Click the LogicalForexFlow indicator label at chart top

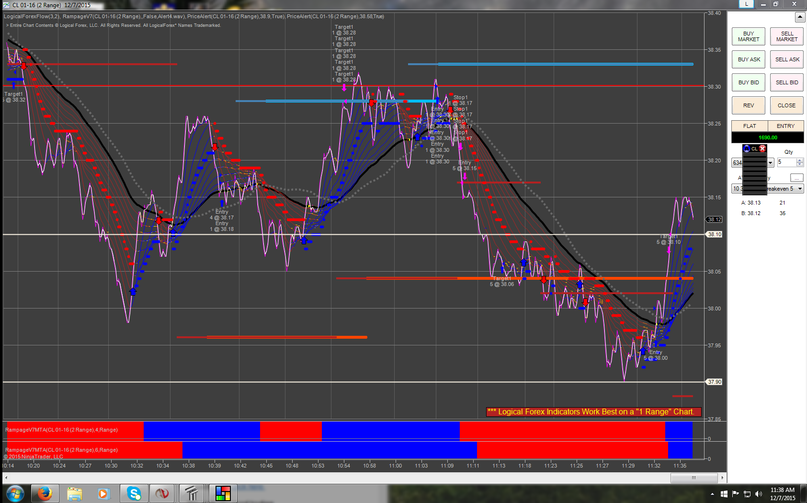click(32, 16)
